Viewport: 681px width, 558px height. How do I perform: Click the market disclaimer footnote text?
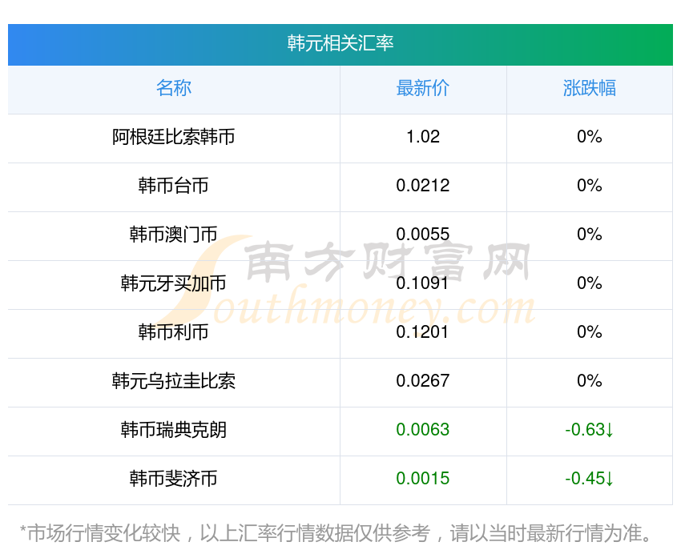[x=340, y=533]
